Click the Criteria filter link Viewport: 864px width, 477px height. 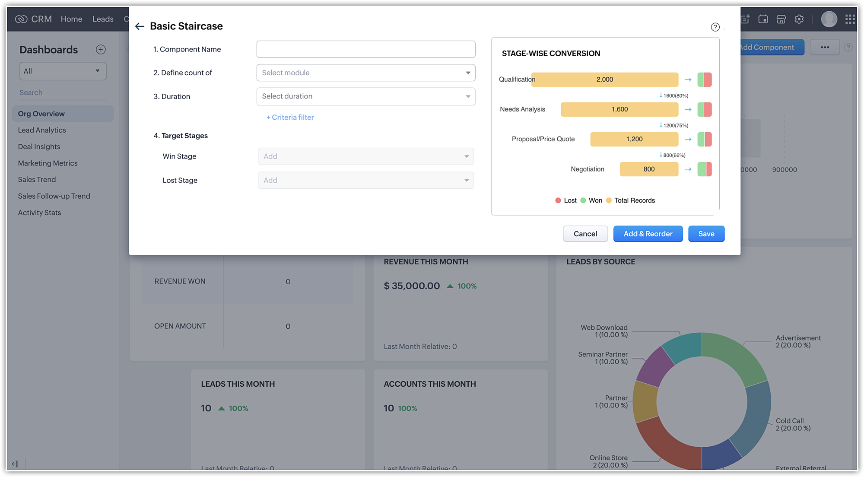pyautogui.click(x=290, y=118)
